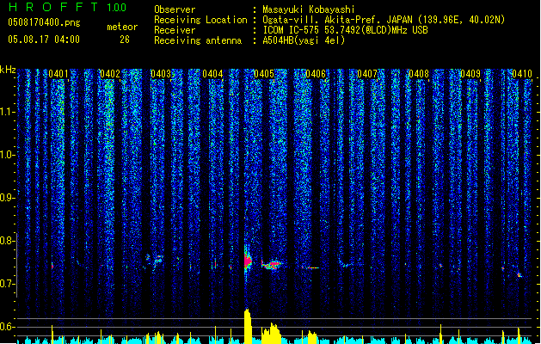The image size is (541, 344).
Task: Click the 'Receiving antenna' field label
Action: coord(198,40)
